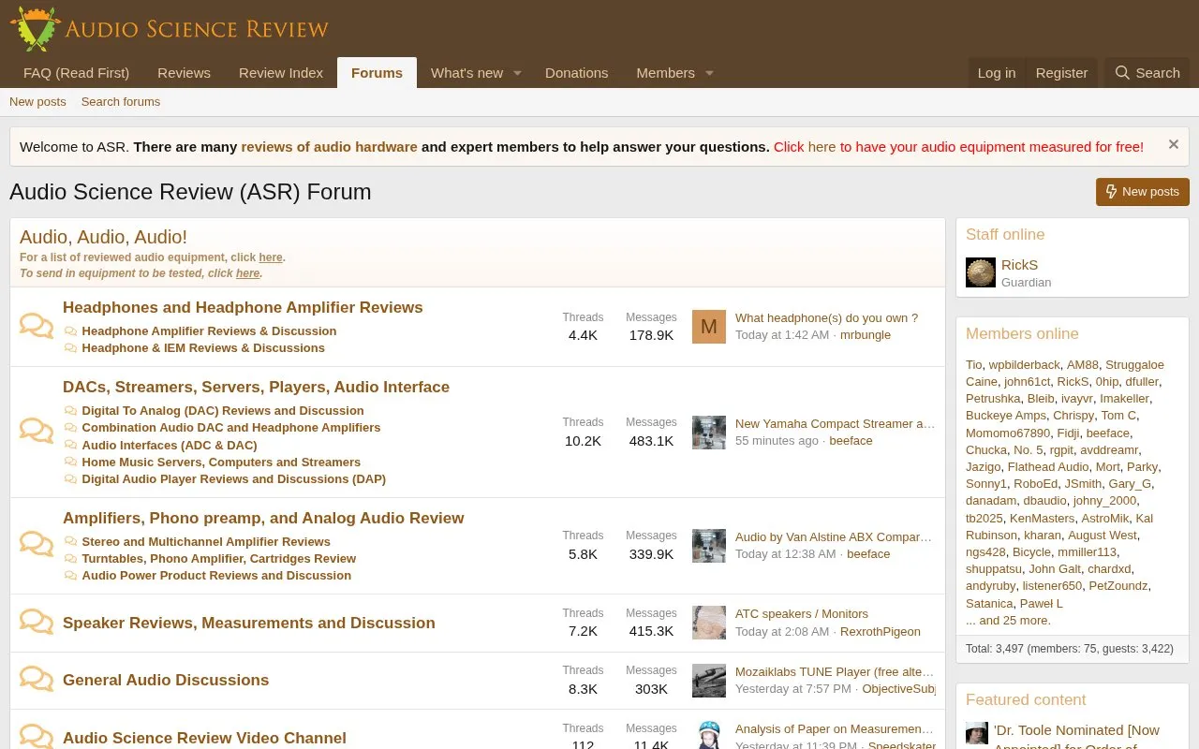Open Speaker Reviews, Measurements and Discussion forum
Image resolution: width=1199 pixels, height=749 pixels.
point(249,624)
